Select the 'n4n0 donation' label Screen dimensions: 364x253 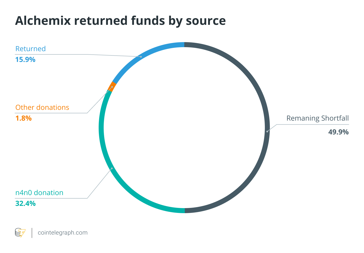point(39,193)
